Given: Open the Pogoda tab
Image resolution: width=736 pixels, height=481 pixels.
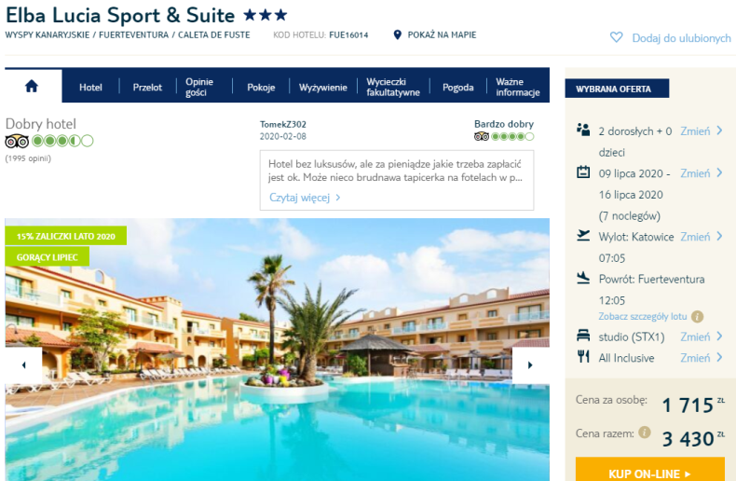Looking at the screenshot, I should click(x=457, y=88).
